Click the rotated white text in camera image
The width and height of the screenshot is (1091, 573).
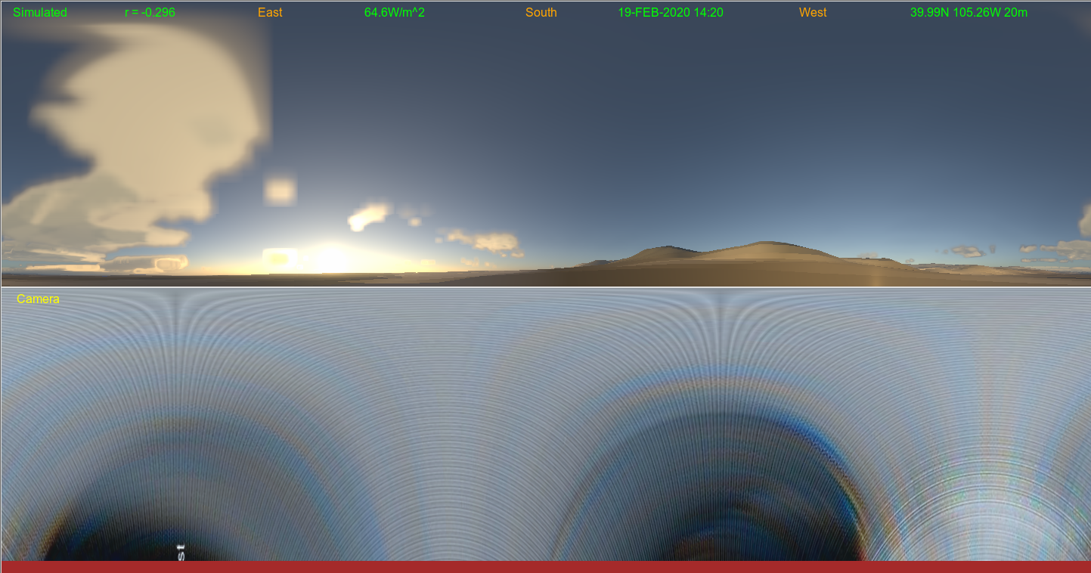point(181,551)
